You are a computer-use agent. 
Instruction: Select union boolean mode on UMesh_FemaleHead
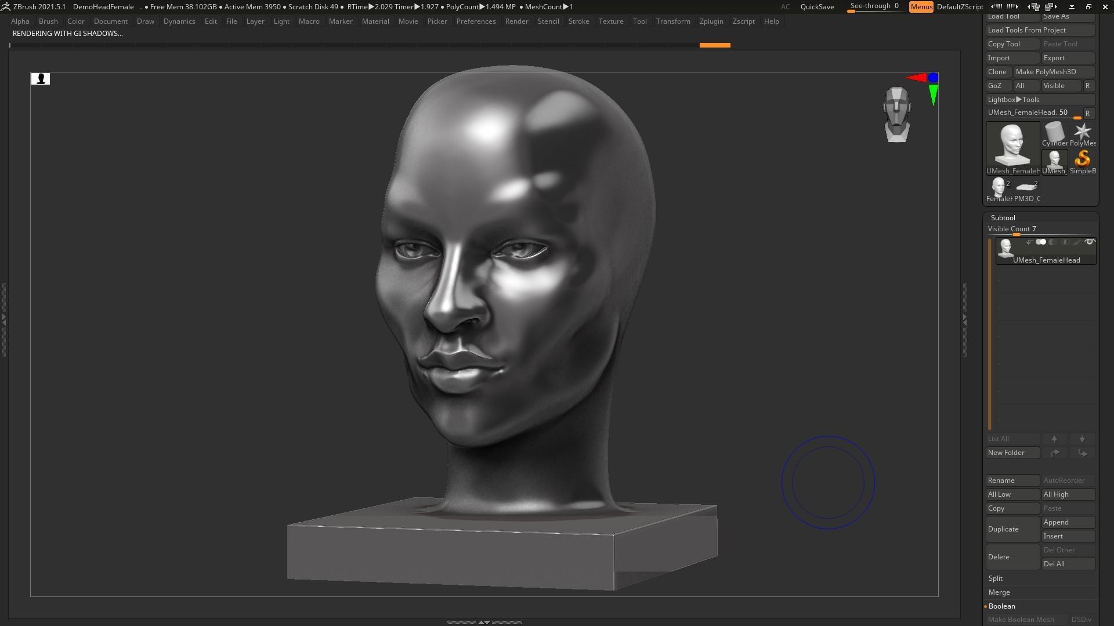pyautogui.click(x=1041, y=242)
